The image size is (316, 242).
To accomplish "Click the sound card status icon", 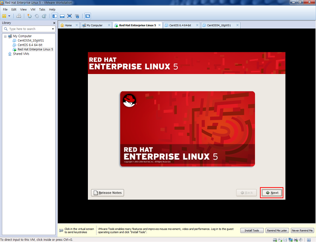I will coord(301,240).
